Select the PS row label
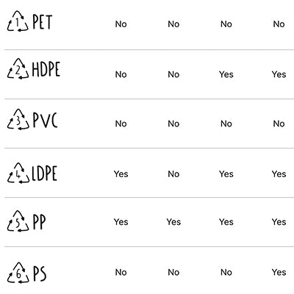 coord(40,273)
